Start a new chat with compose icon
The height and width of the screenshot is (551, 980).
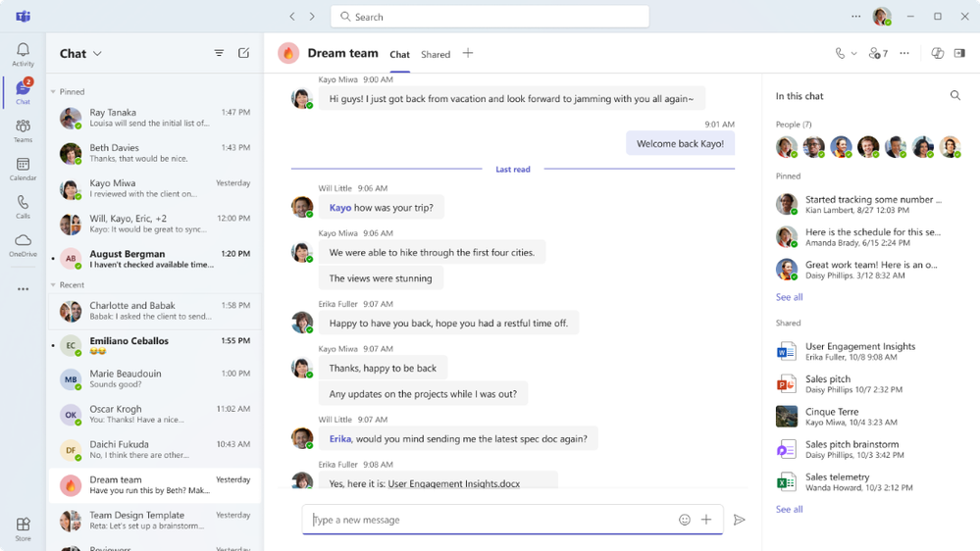pyautogui.click(x=243, y=53)
